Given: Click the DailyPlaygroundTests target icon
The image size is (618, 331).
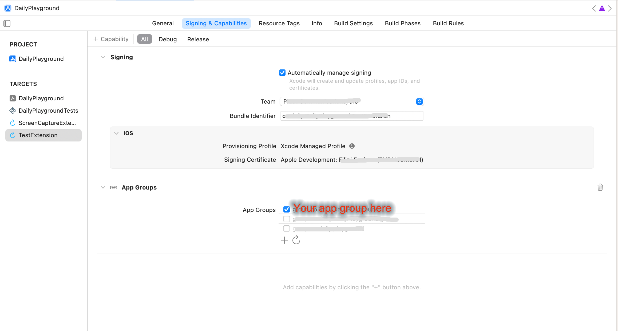Looking at the screenshot, I should click(x=14, y=111).
